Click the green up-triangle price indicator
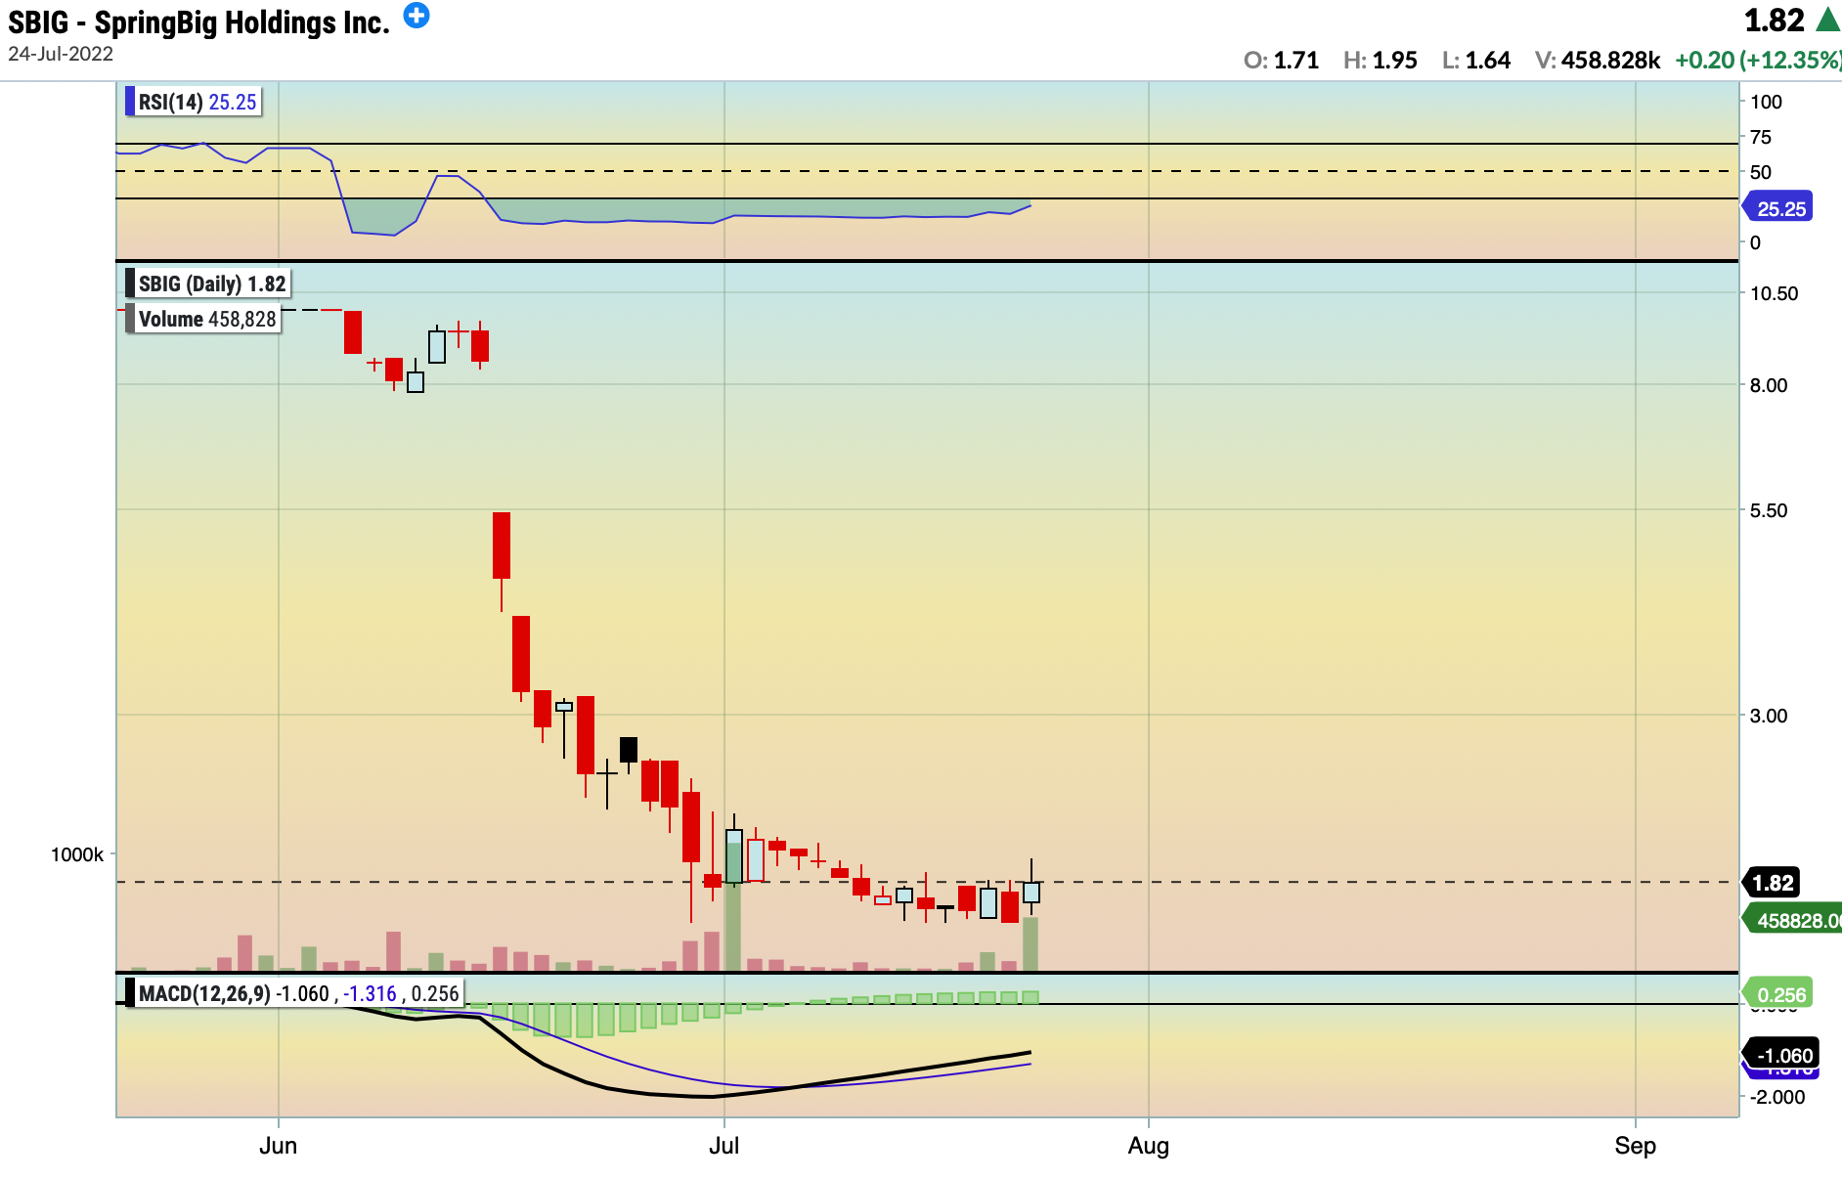The height and width of the screenshot is (1179, 1842). coord(1827,20)
